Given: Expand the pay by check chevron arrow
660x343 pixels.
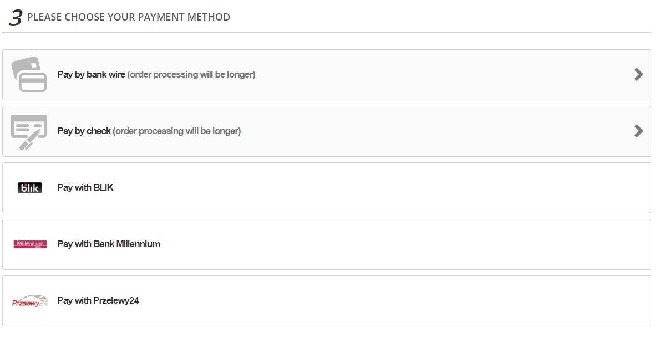Looking at the screenshot, I should [638, 131].
